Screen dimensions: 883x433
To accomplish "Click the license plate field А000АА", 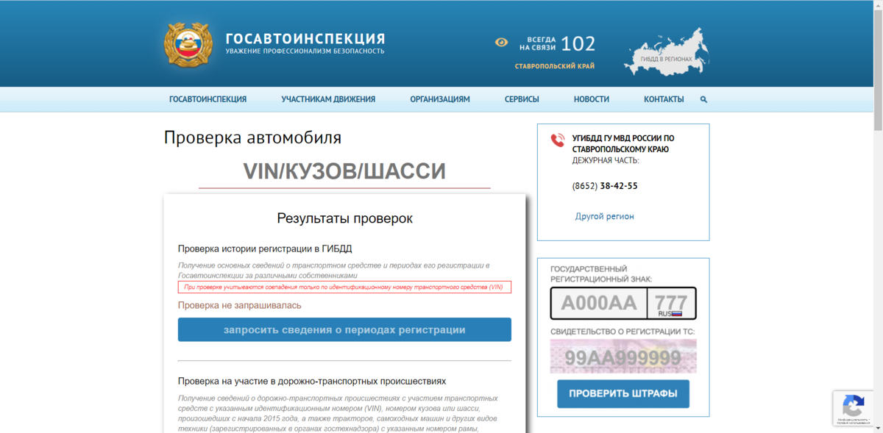I will 598,302.
